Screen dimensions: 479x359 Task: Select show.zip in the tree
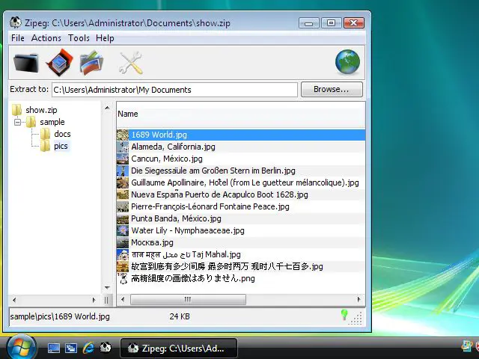[x=41, y=110]
